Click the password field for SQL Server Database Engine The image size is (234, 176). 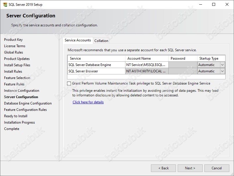pos(183,65)
